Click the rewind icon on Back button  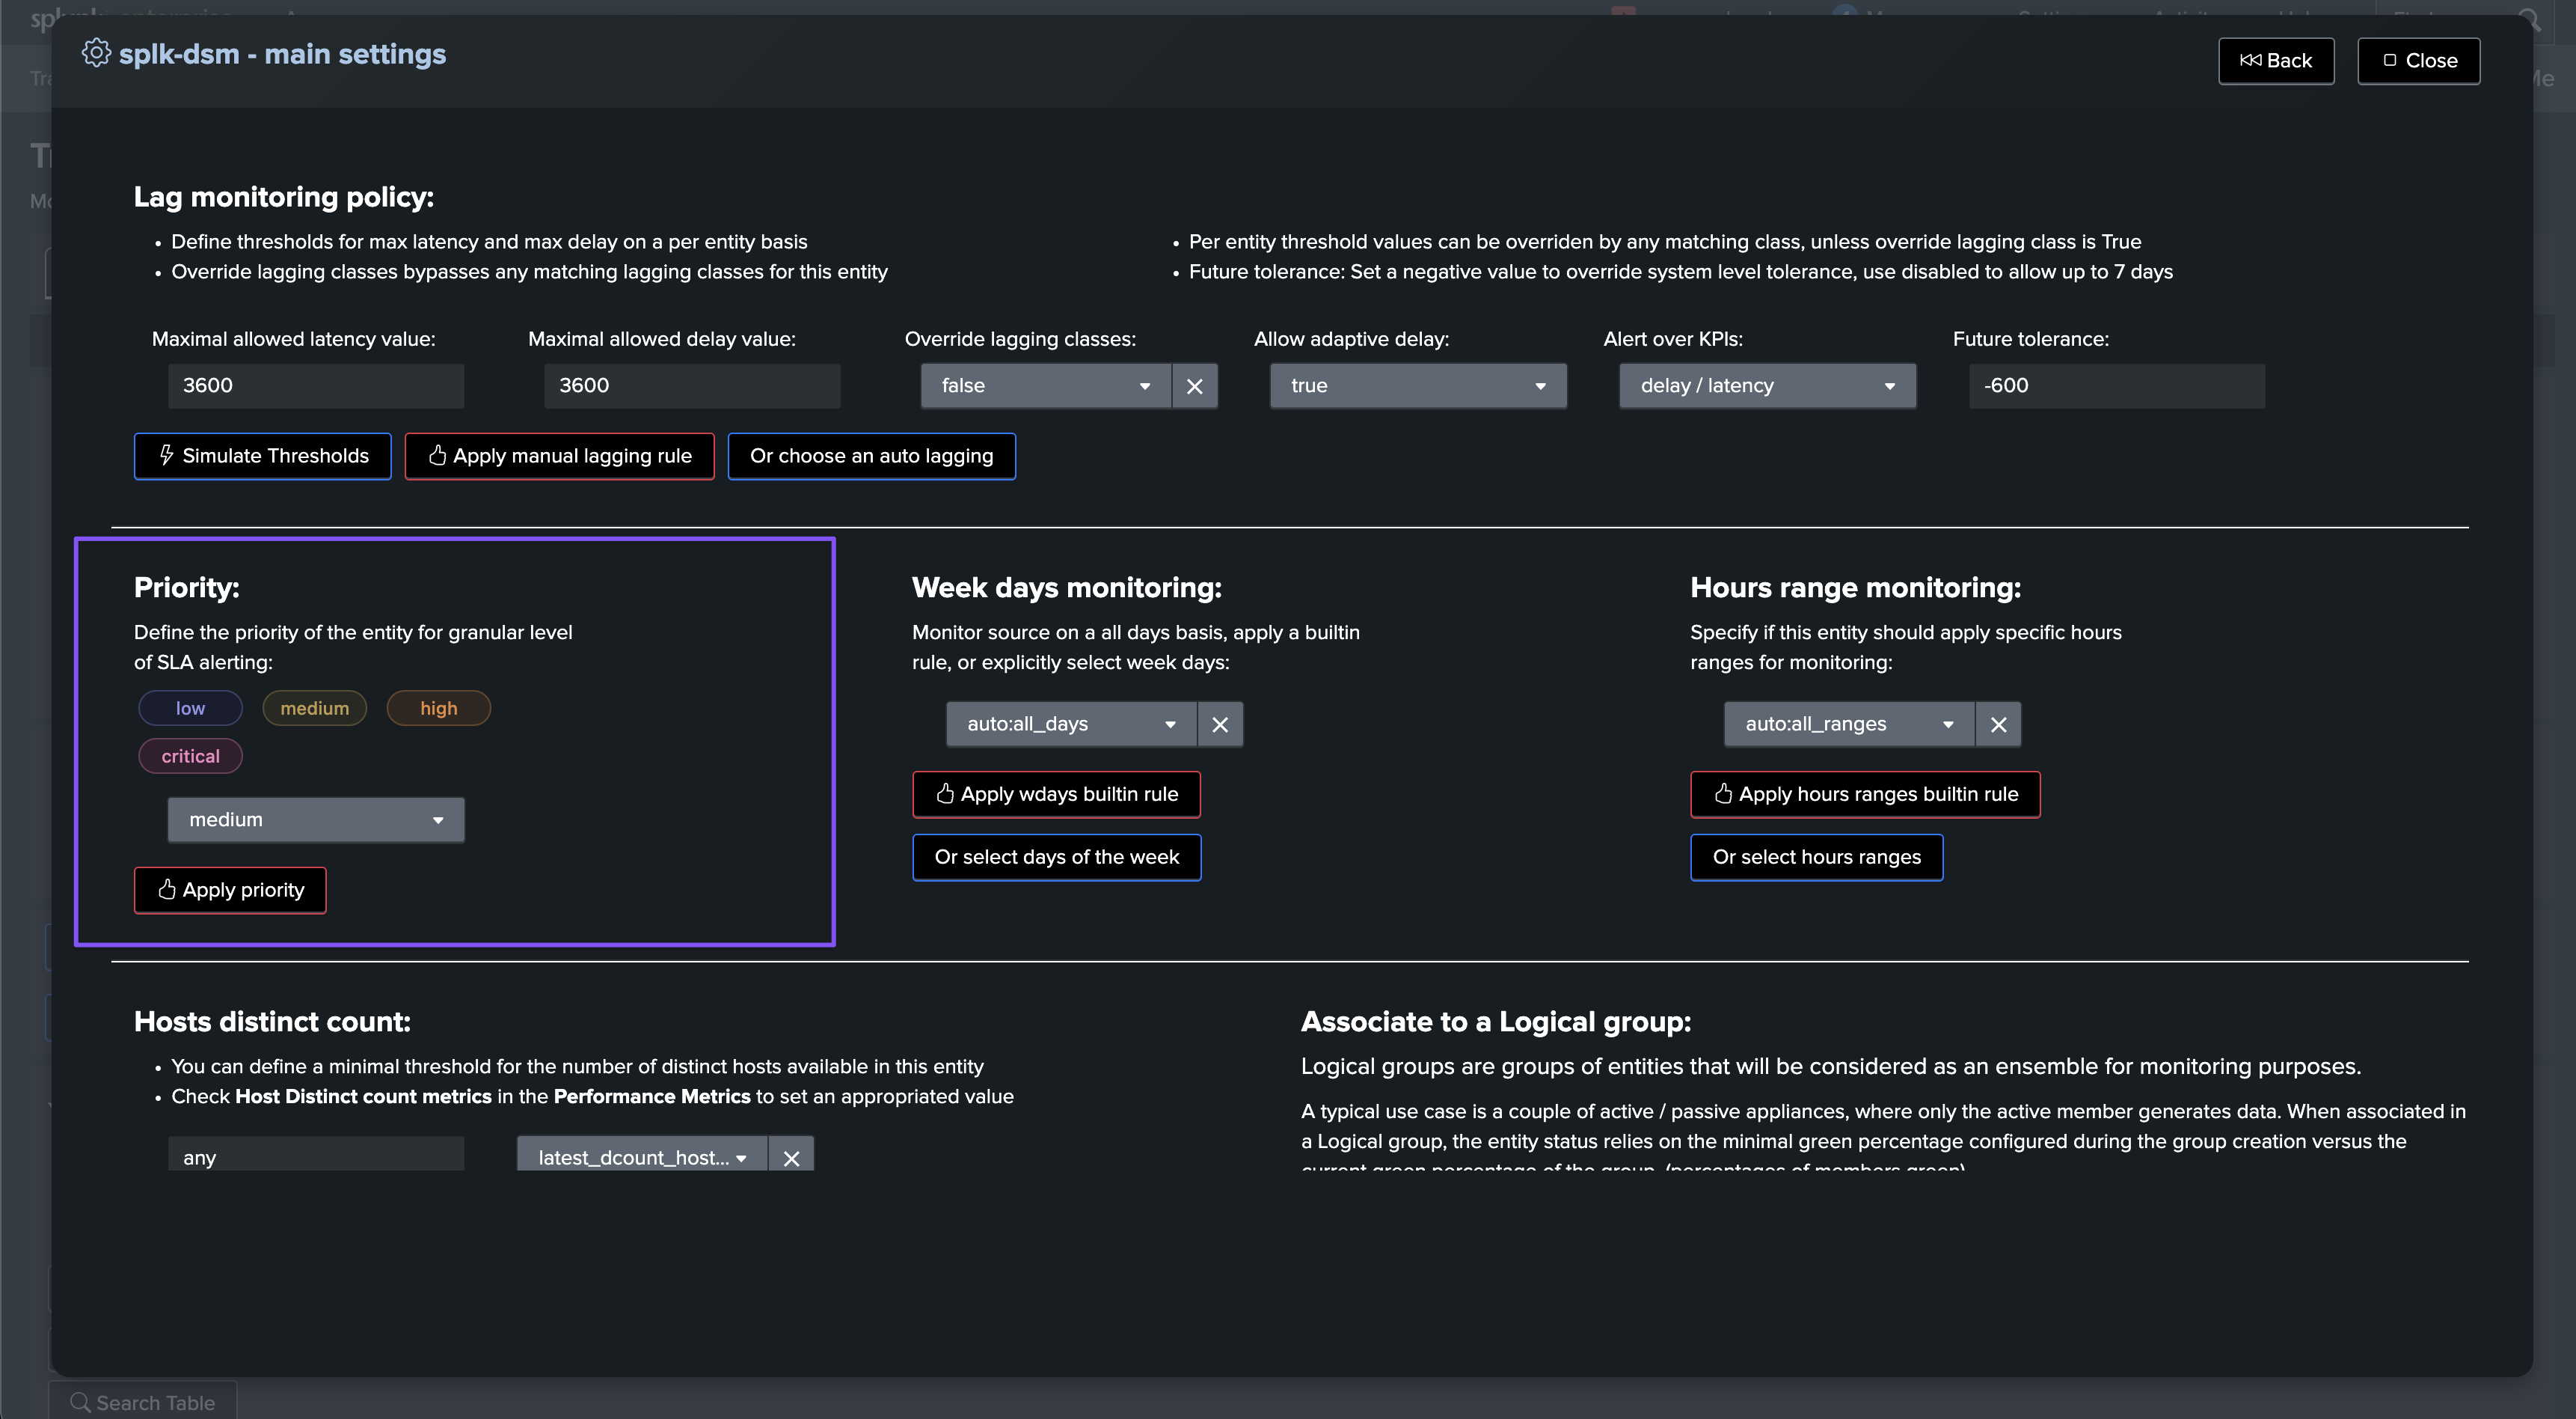2250,61
